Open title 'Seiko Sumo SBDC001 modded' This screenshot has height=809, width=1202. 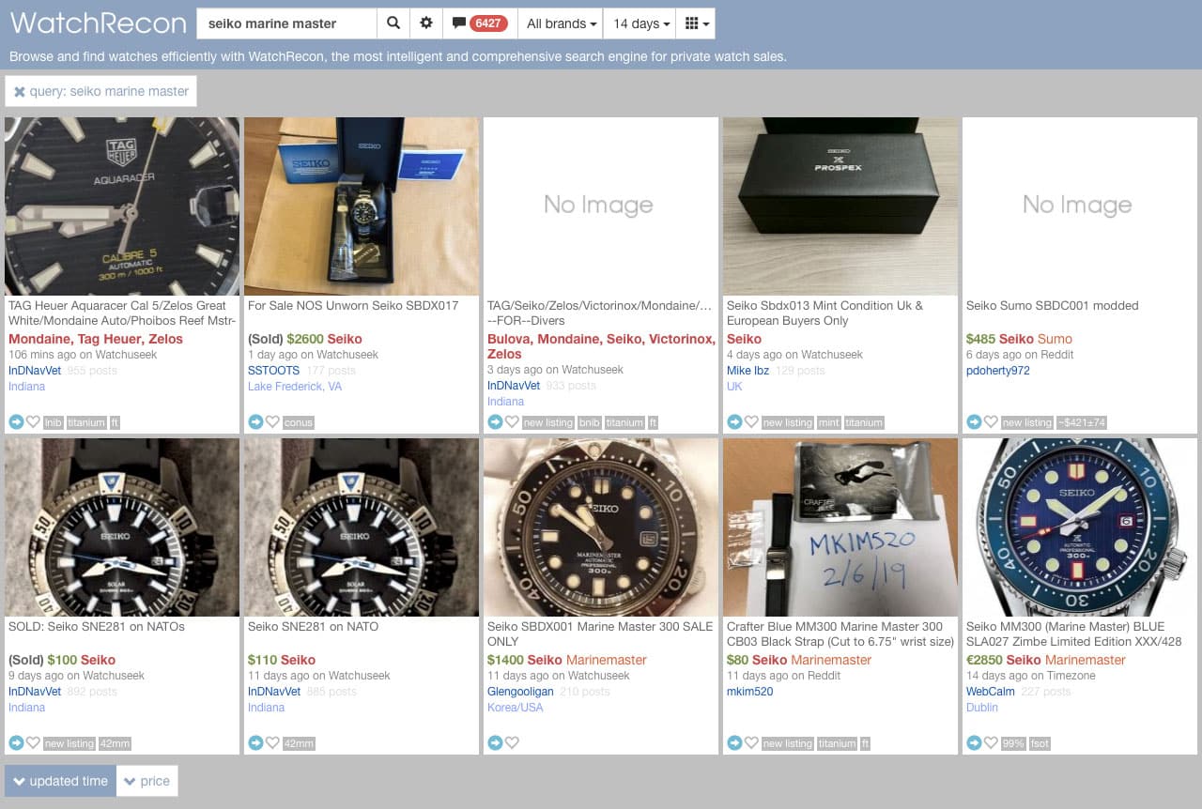coord(1052,306)
